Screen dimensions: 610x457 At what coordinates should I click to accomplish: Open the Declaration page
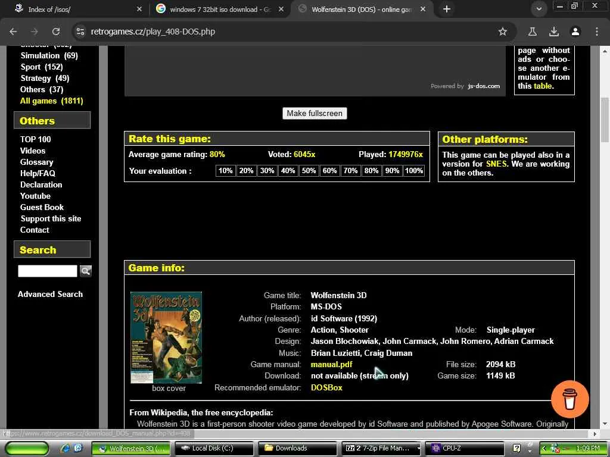pyautogui.click(x=41, y=184)
